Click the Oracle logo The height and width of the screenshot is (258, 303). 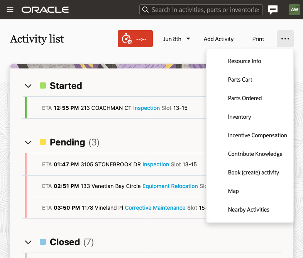[x=45, y=10]
